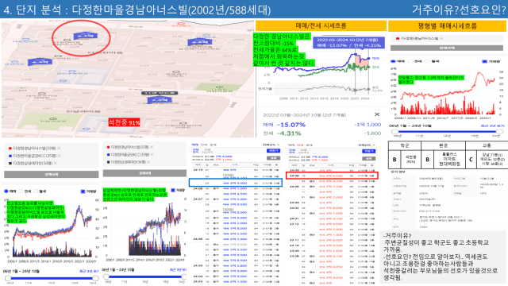Remove 다정한마을금강KCC(35평) from the left comparison list
This screenshot has height=286, width=508.
click(59, 156)
